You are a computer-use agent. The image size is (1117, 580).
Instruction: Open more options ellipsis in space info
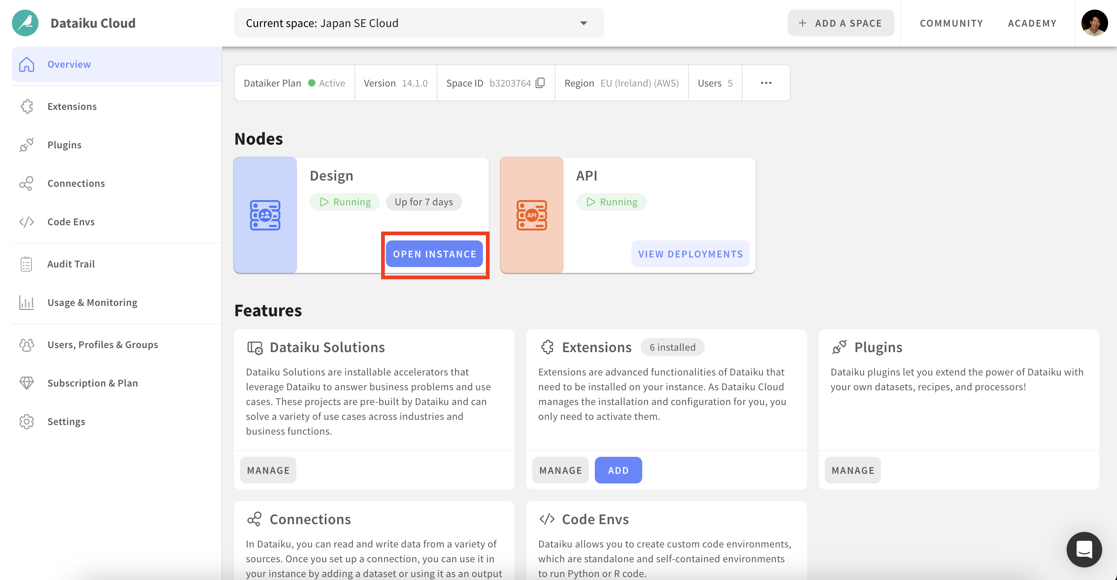click(x=766, y=83)
